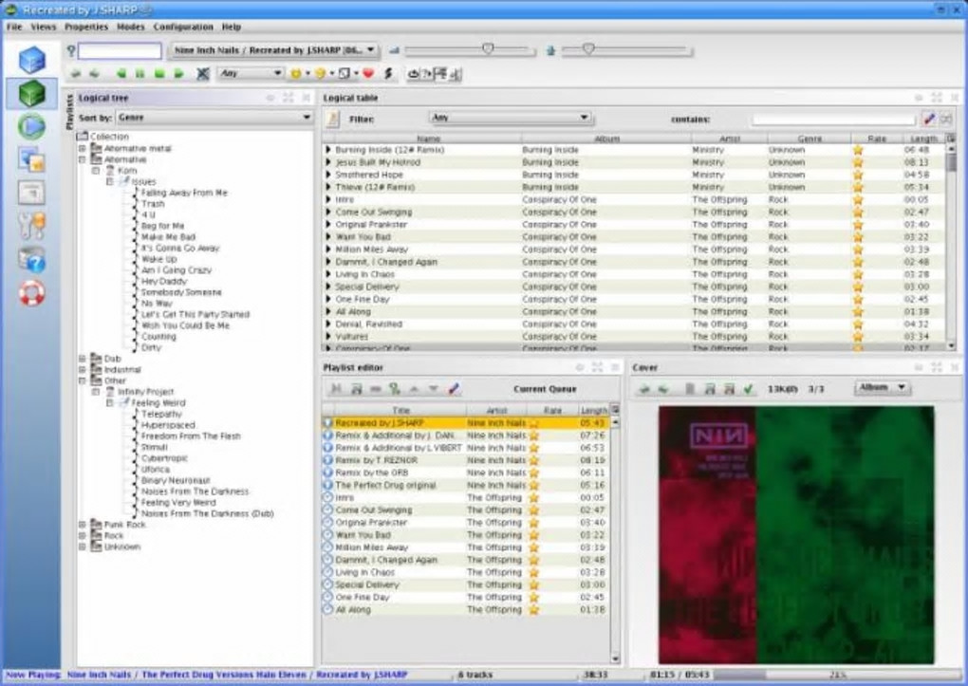Toggle star rating for Come Out Swinging in playlist
The height and width of the screenshot is (686, 968).
pyautogui.click(x=533, y=510)
